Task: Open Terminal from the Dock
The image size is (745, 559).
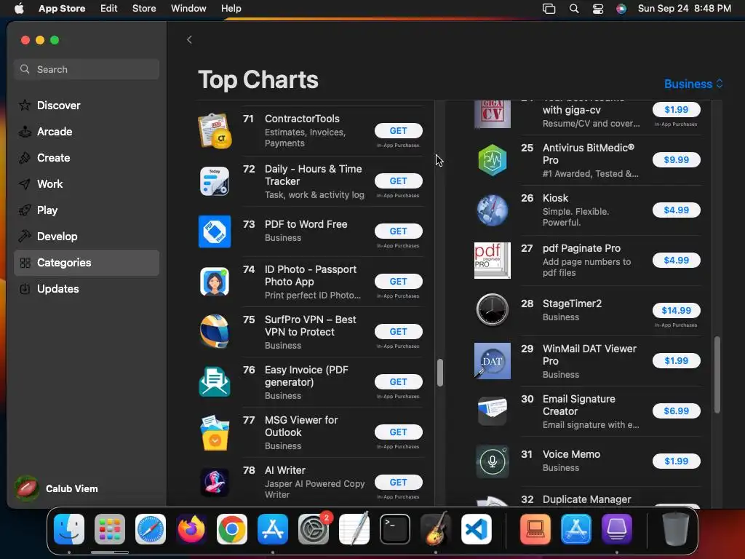Action: pos(395,529)
